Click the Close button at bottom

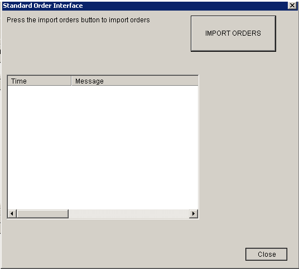(267, 254)
